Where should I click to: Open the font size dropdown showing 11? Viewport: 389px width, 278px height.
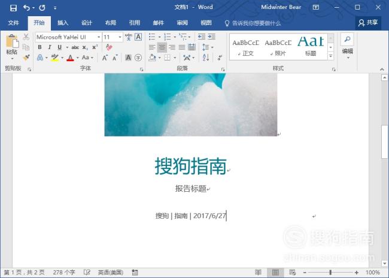pyautogui.click(x=120, y=37)
